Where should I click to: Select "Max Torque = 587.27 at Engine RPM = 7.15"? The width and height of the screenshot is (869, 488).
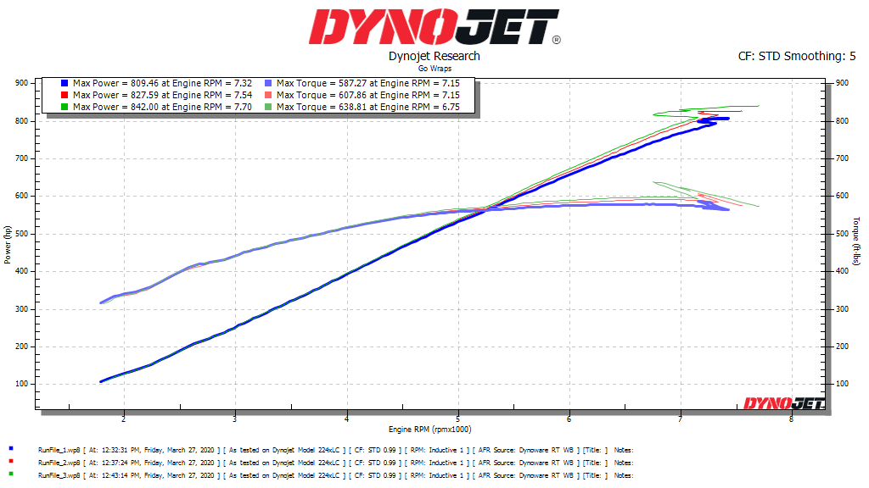click(368, 83)
